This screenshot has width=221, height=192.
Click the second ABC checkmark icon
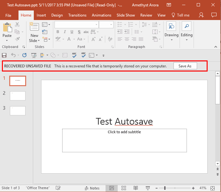point(84,55)
